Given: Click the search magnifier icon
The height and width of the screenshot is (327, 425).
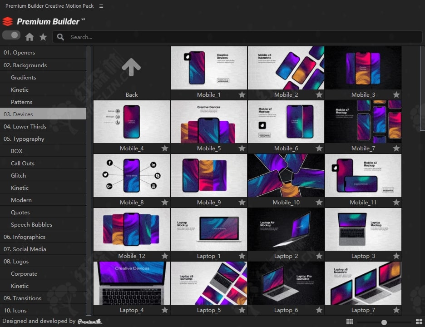Looking at the screenshot, I should tap(60, 37).
